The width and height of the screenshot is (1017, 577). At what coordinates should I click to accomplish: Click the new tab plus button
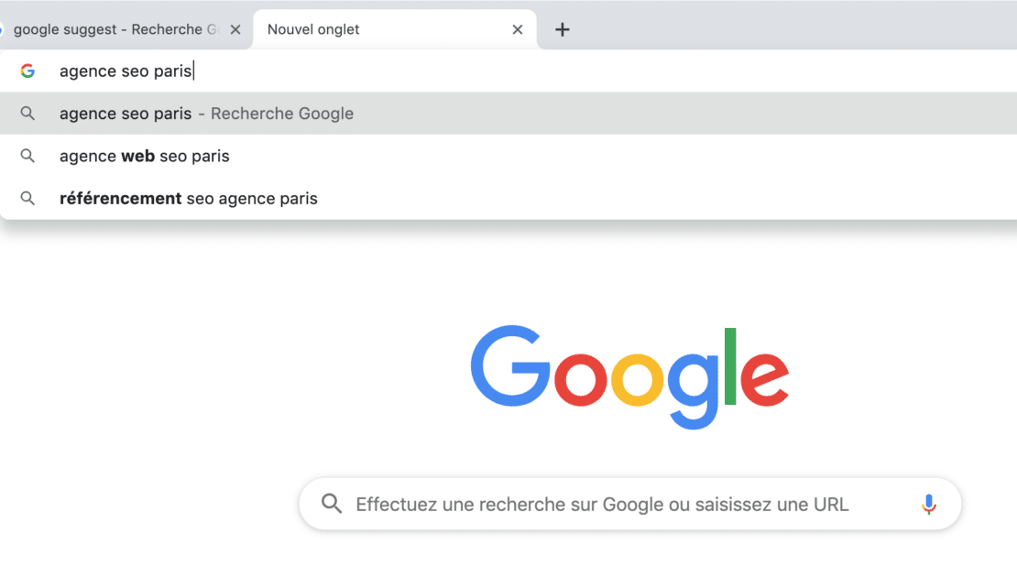click(x=563, y=29)
